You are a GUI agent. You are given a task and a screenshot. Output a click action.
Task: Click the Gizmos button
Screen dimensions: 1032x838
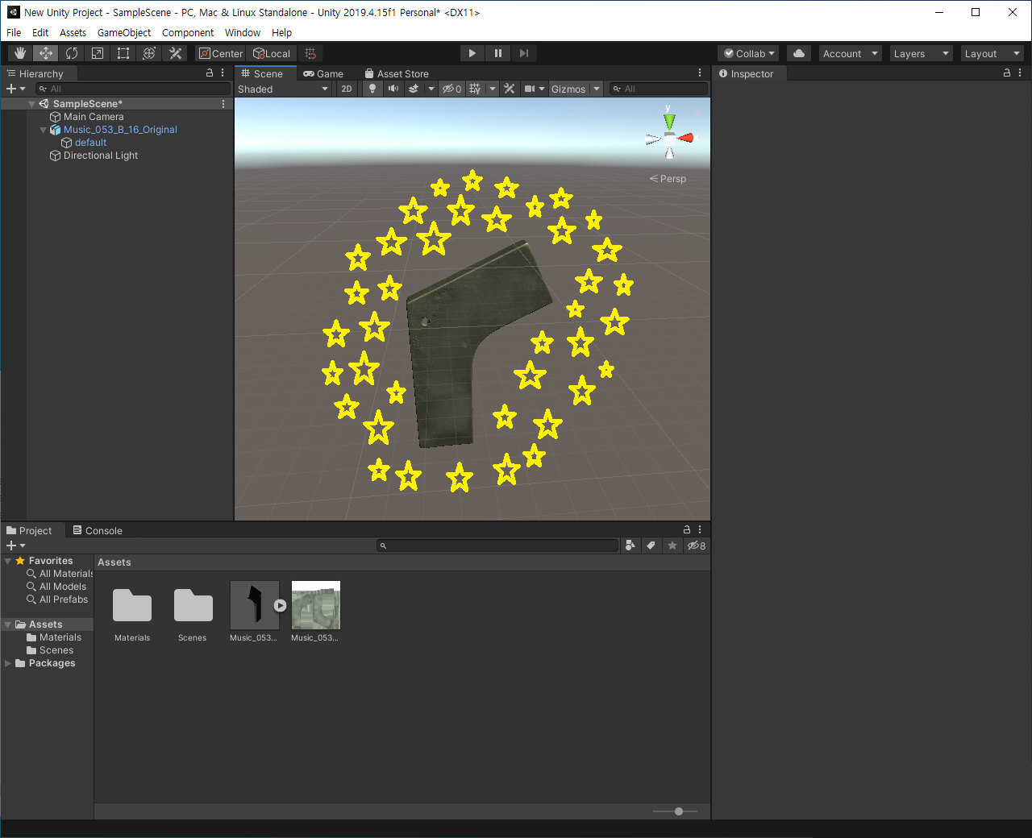tap(568, 89)
